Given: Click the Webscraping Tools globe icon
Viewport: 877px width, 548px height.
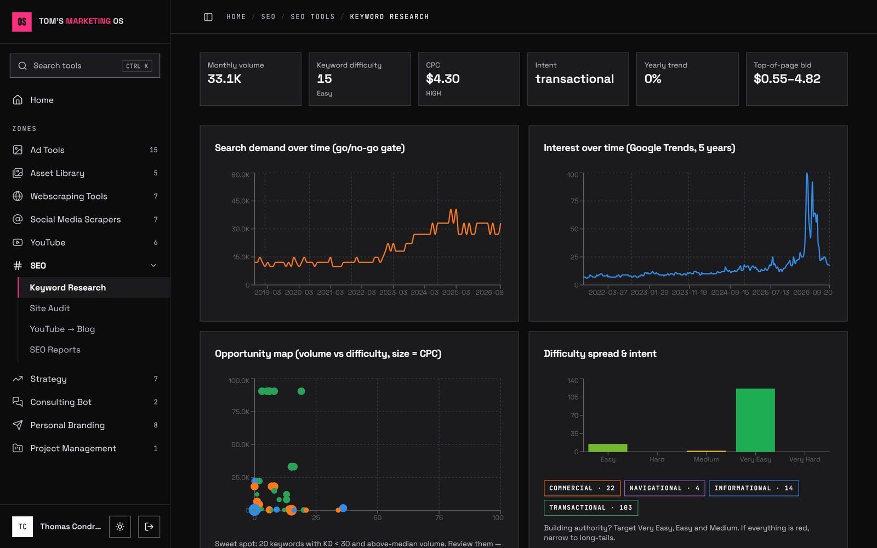Looking at the screenshot, I should (18, 196).
